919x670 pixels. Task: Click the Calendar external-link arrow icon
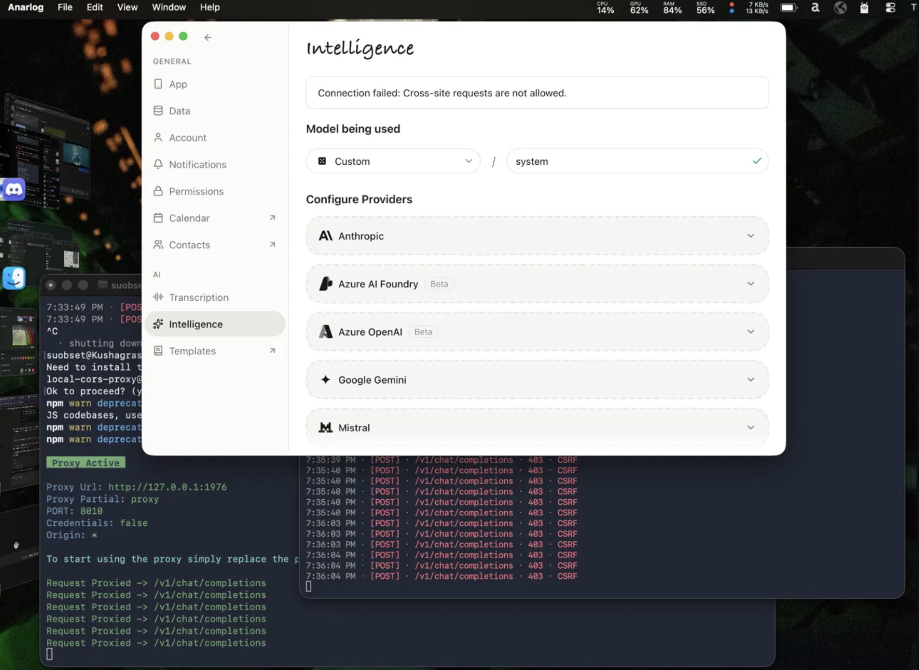[x=272, y=218]
